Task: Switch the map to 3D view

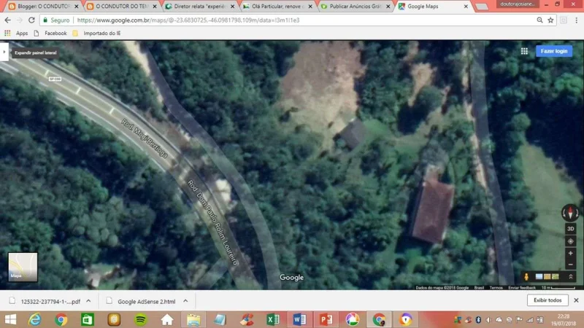Action: [x=570, y=229]
